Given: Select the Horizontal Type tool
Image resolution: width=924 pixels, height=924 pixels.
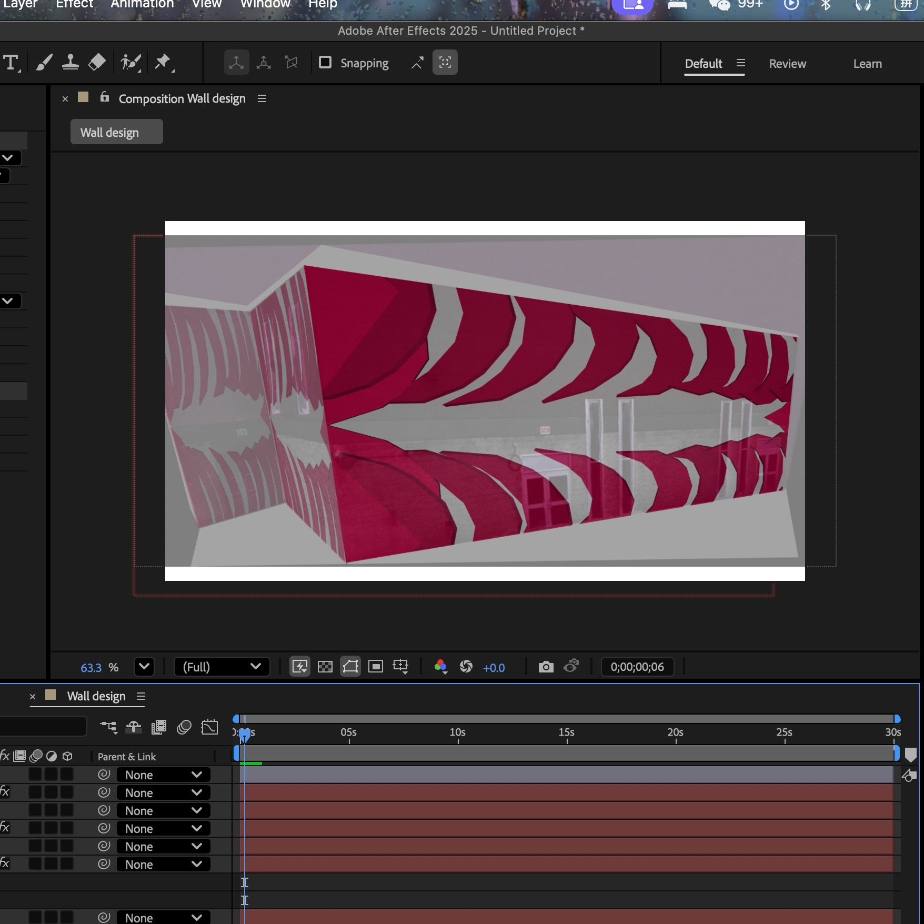Looking at the screenshot, I should pos(12,62).
